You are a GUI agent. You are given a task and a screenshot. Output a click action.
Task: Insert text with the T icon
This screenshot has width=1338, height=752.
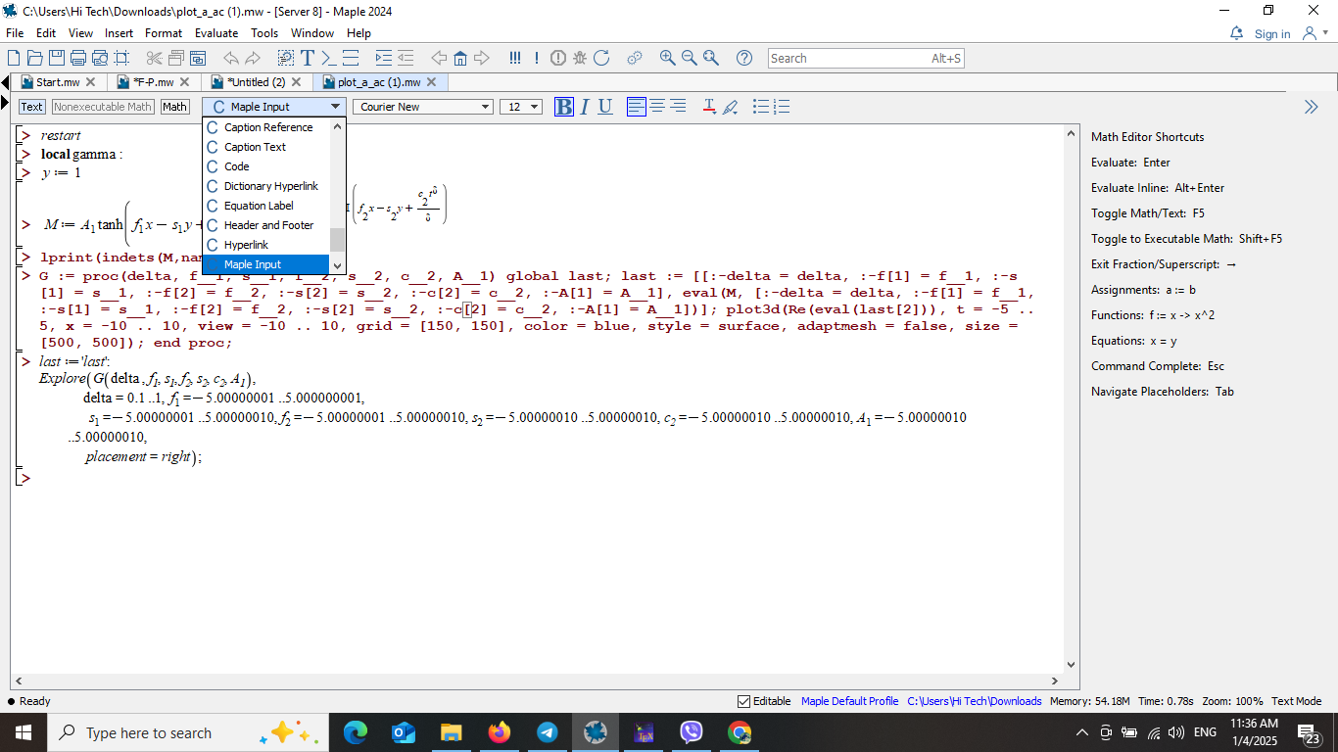308,58
